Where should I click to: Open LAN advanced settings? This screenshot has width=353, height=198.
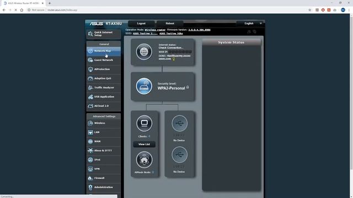104,133
